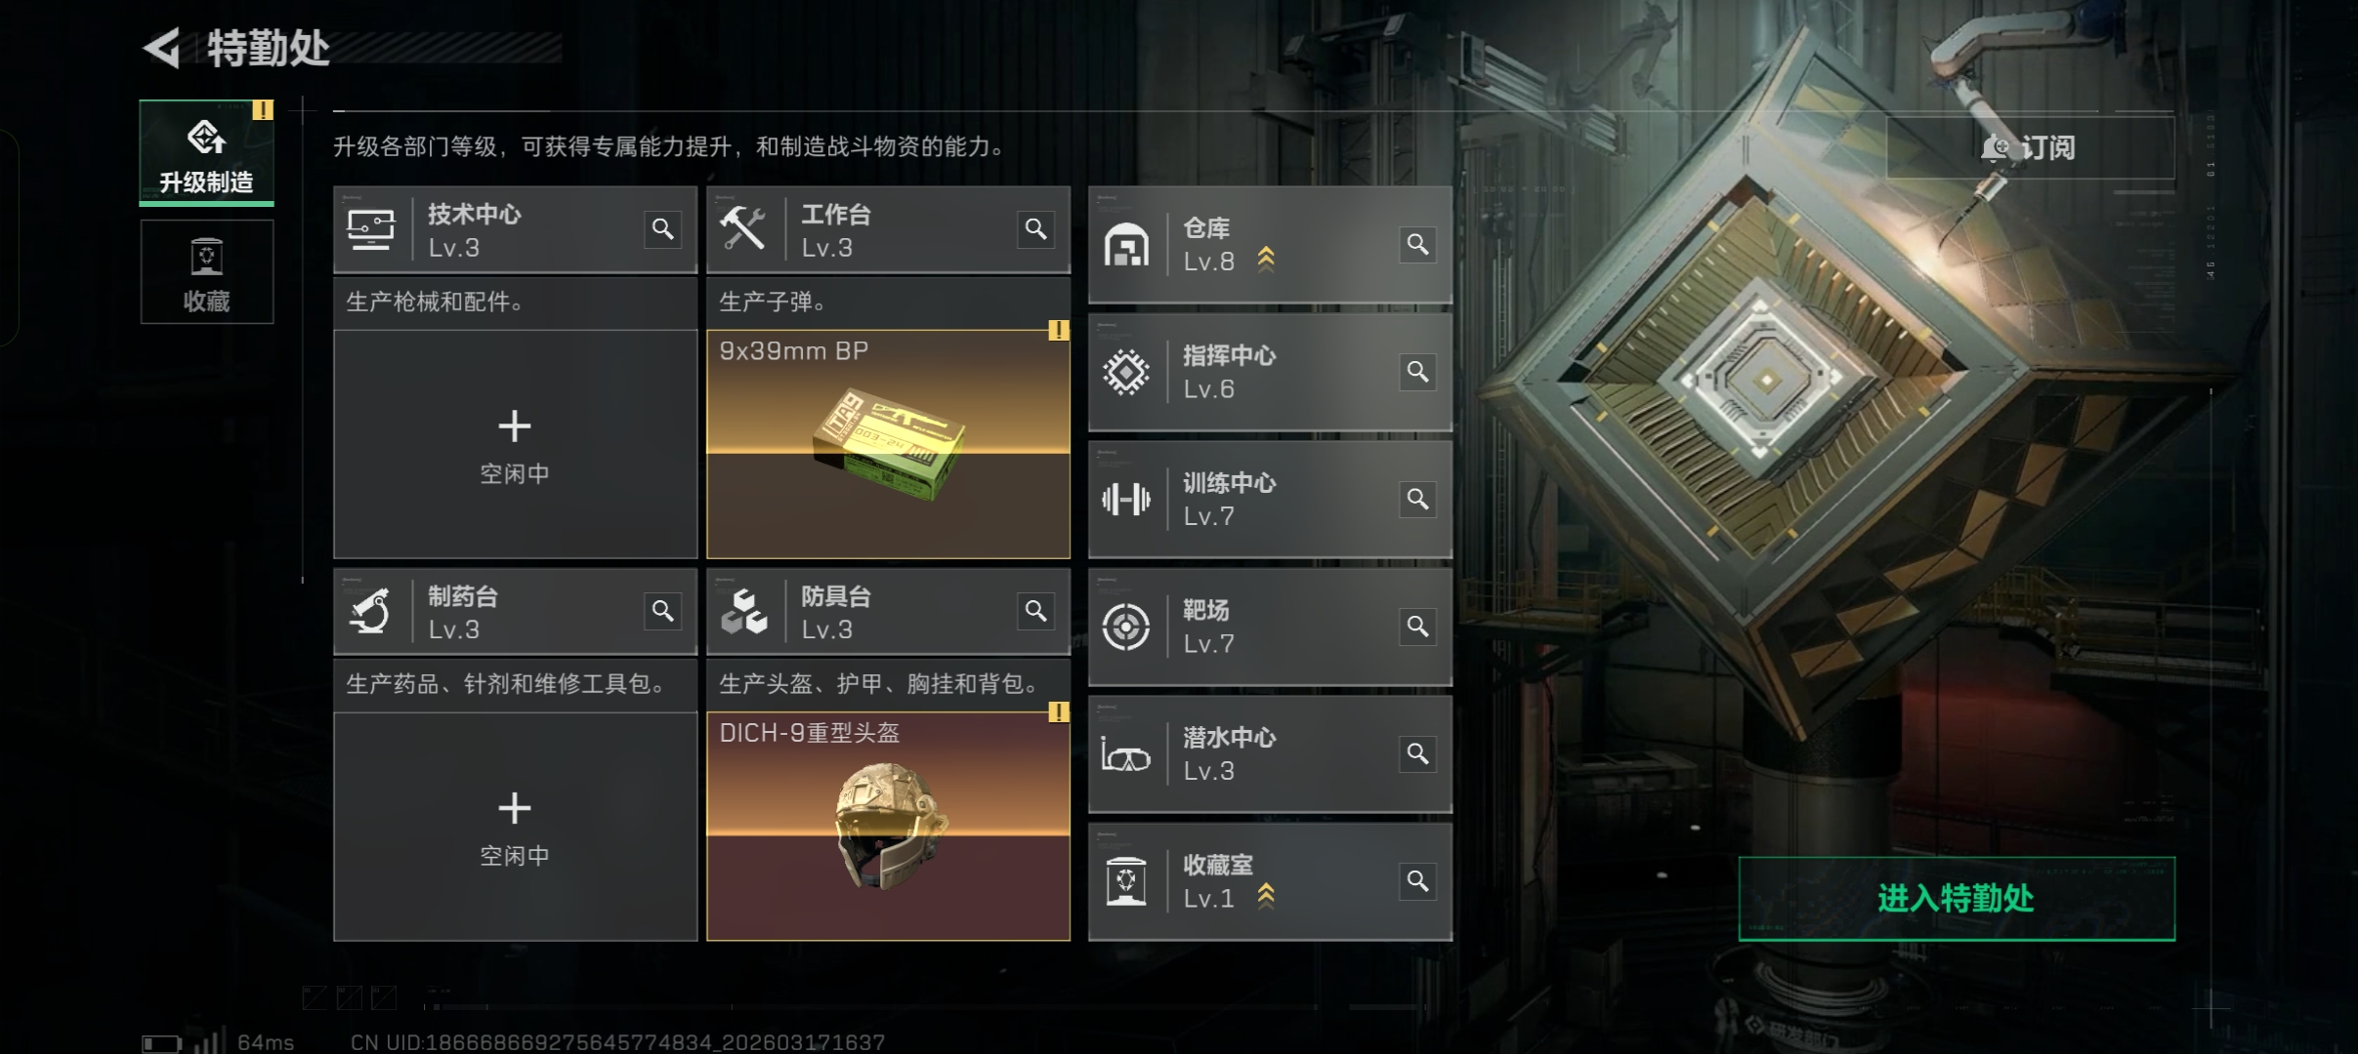Select the DICH-9重型头盔 production card

(889, 827)
